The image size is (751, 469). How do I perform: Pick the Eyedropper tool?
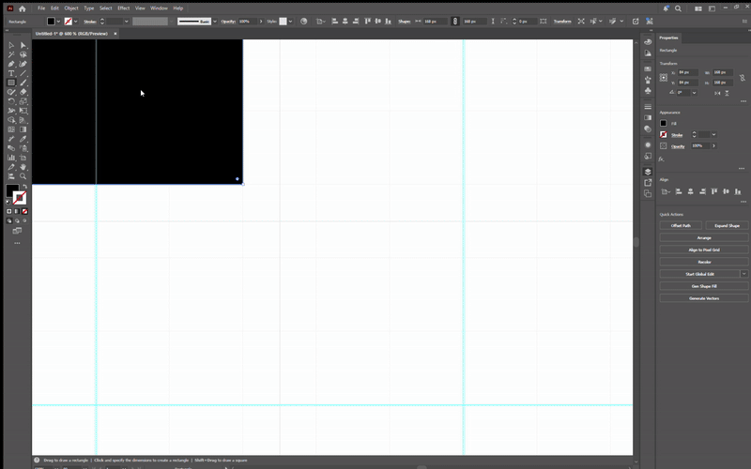pyautogui.click(x=23, y=139)
